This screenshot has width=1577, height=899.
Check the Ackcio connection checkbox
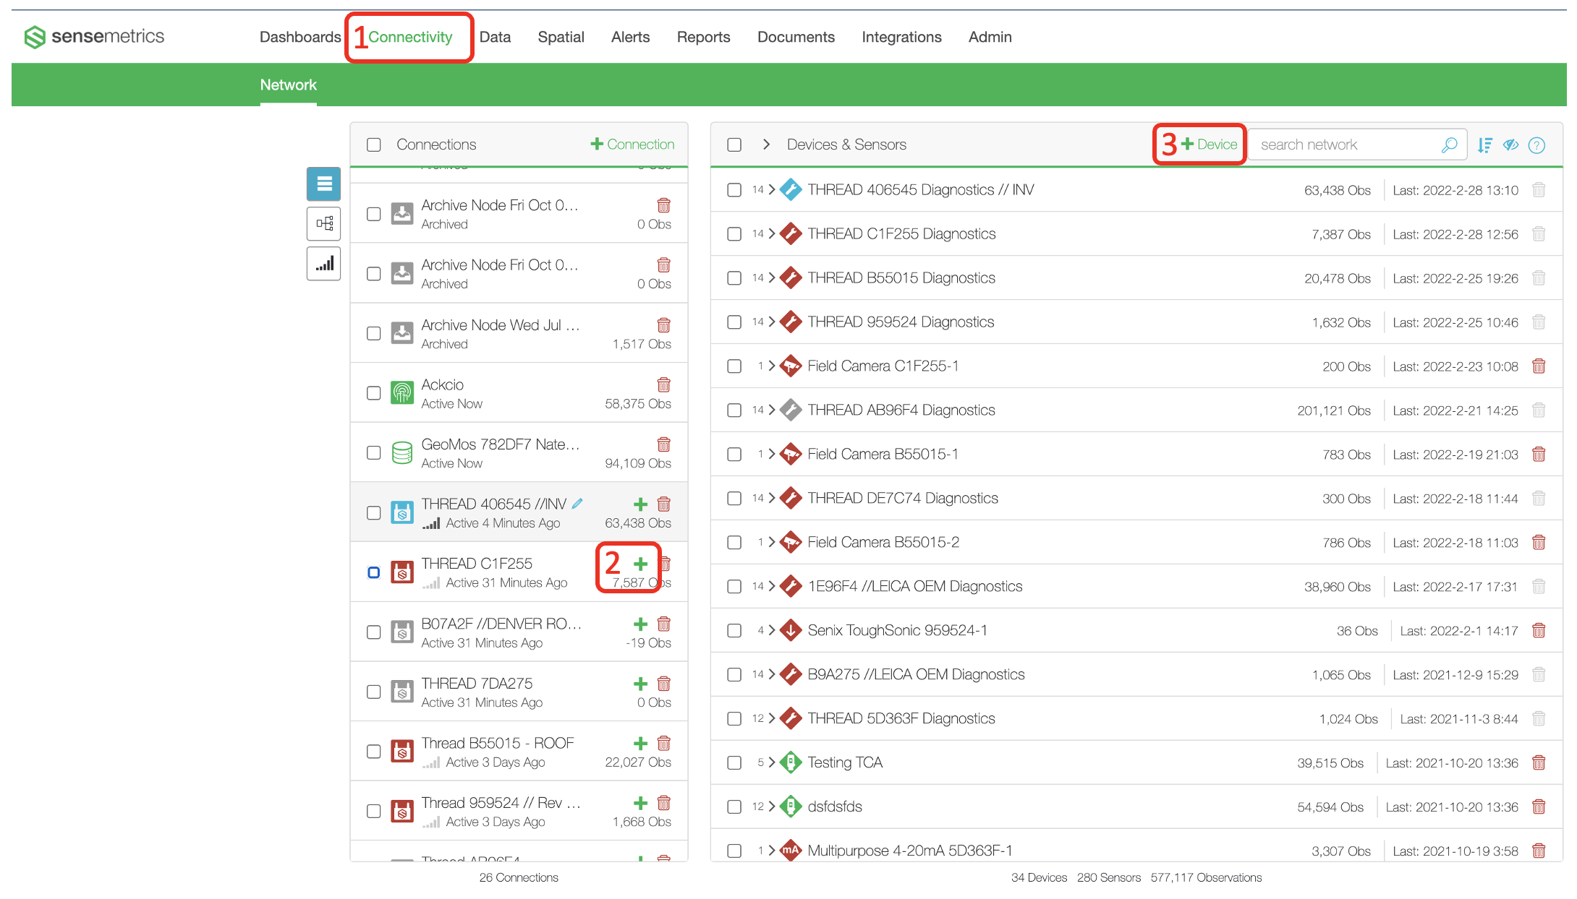point(374,393)
